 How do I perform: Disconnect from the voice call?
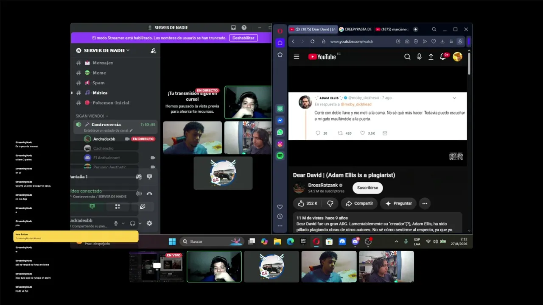(x=149, y=194)
